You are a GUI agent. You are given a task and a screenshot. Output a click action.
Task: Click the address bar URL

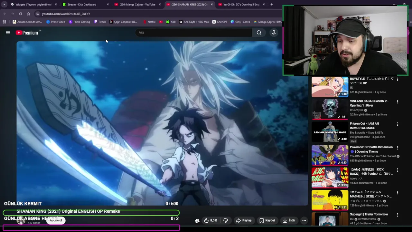point(66,14)
